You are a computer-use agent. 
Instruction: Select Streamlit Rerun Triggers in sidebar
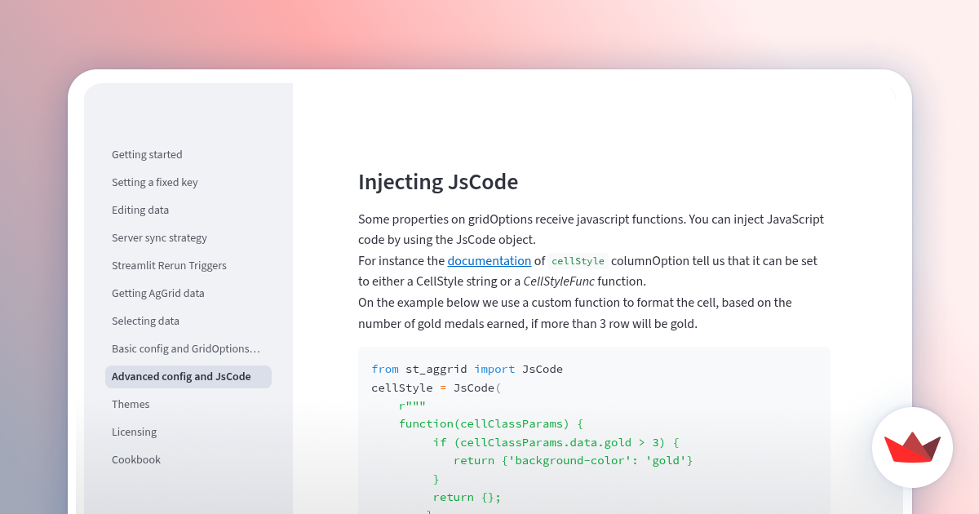point(169,265)
